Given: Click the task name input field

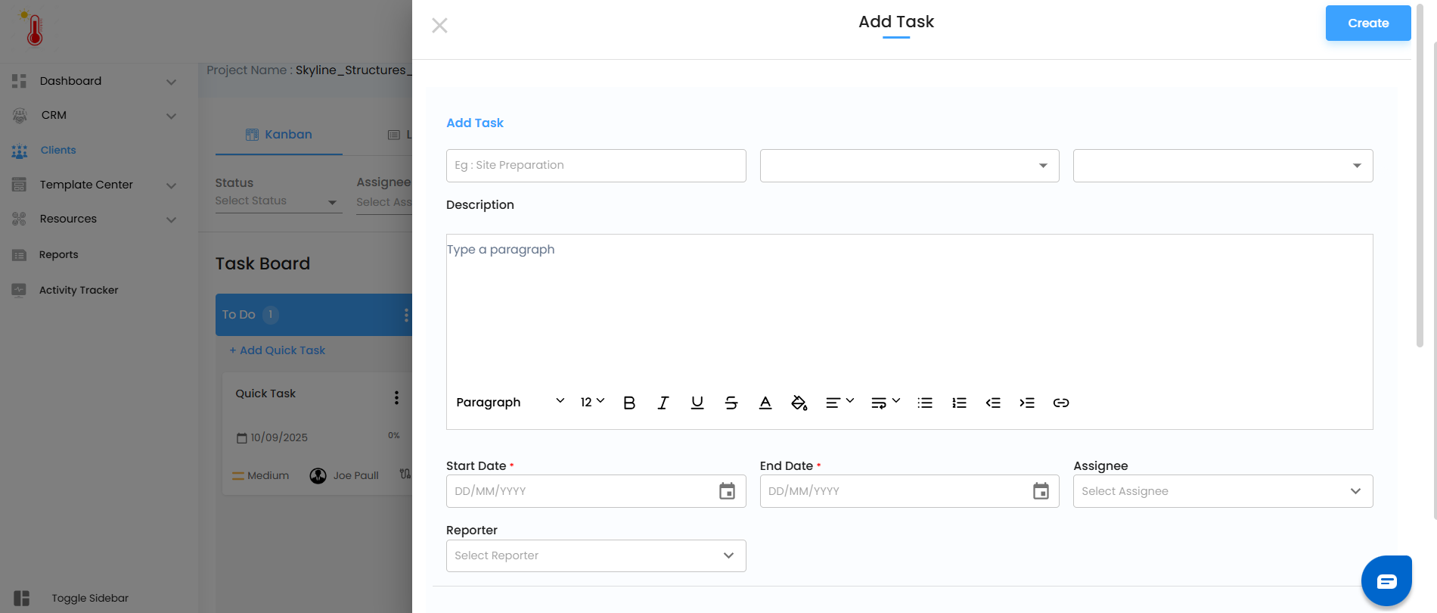Looking at the screenshot, I should pos(596,166).
